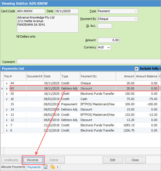Click the Close button
161x171 pixels.
pos(135,160)
